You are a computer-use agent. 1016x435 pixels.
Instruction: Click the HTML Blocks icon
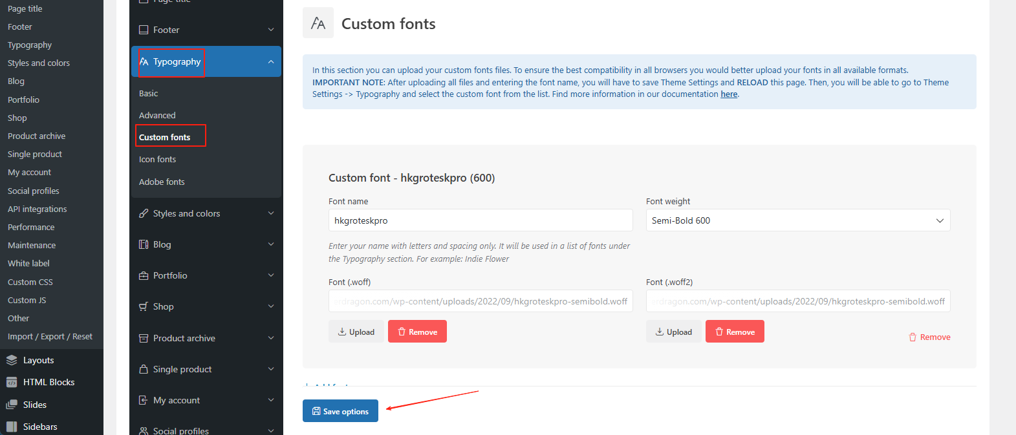pos(12,383)
